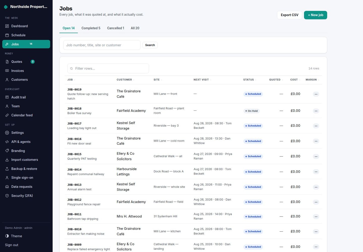Screen dimensions: 363x252
Task: Click the margin dash pill for JOB-0016
Action: pyautogui.click(x=316, y=141)
